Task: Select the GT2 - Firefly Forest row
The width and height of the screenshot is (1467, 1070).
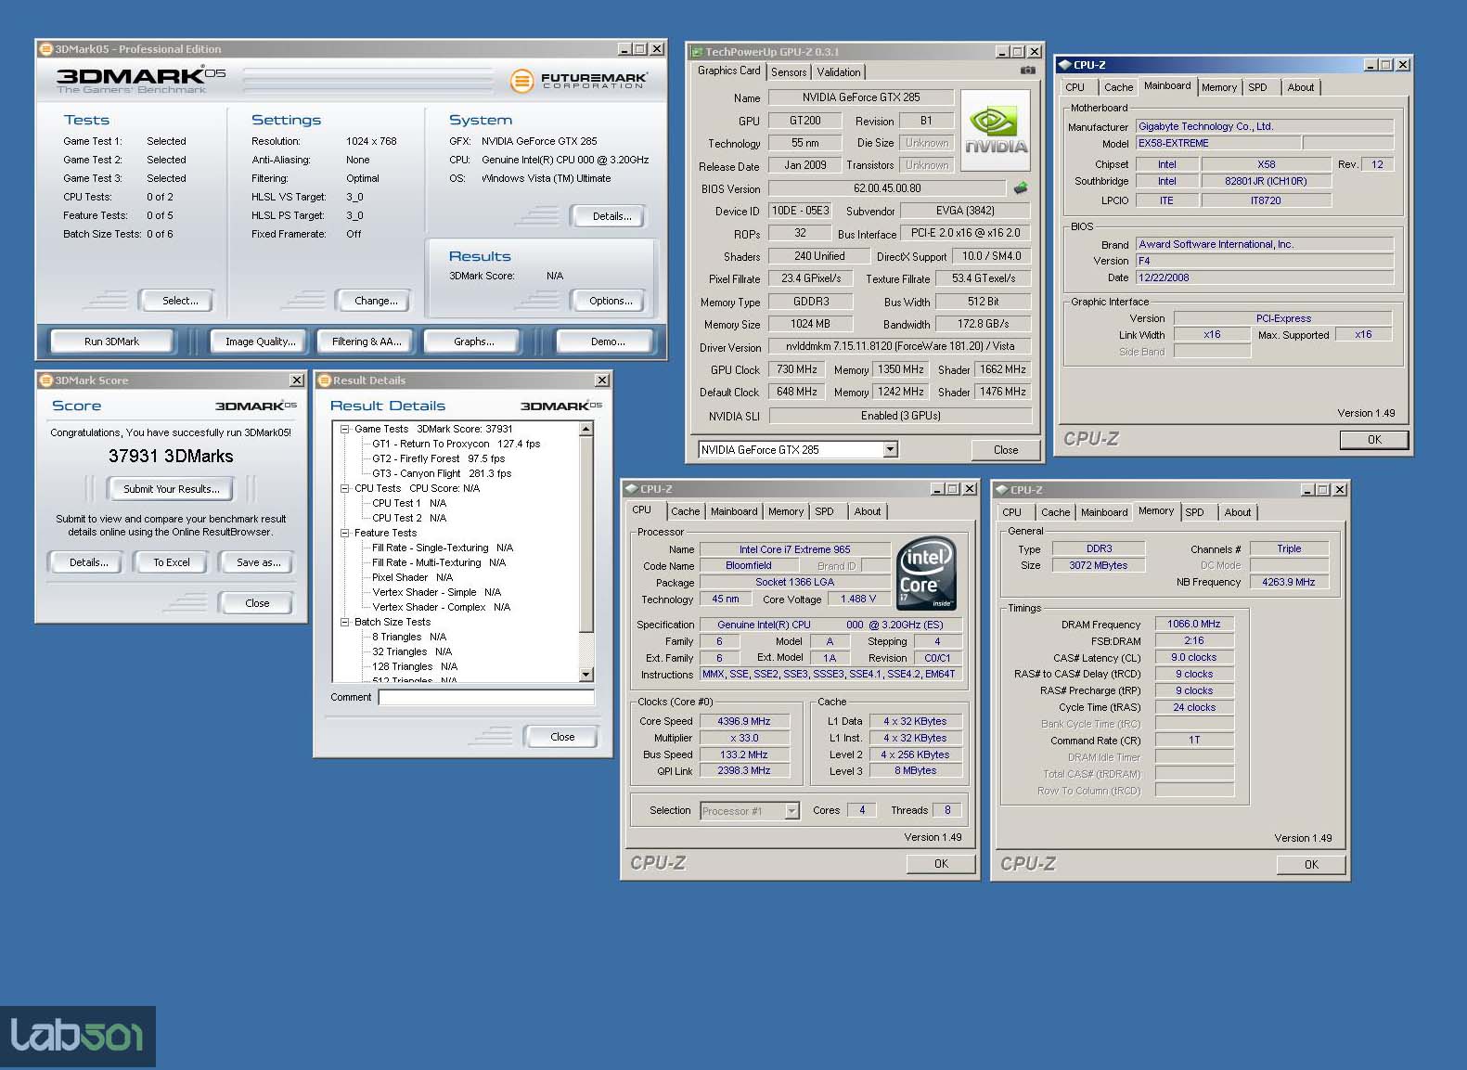Action: [438, 458]
